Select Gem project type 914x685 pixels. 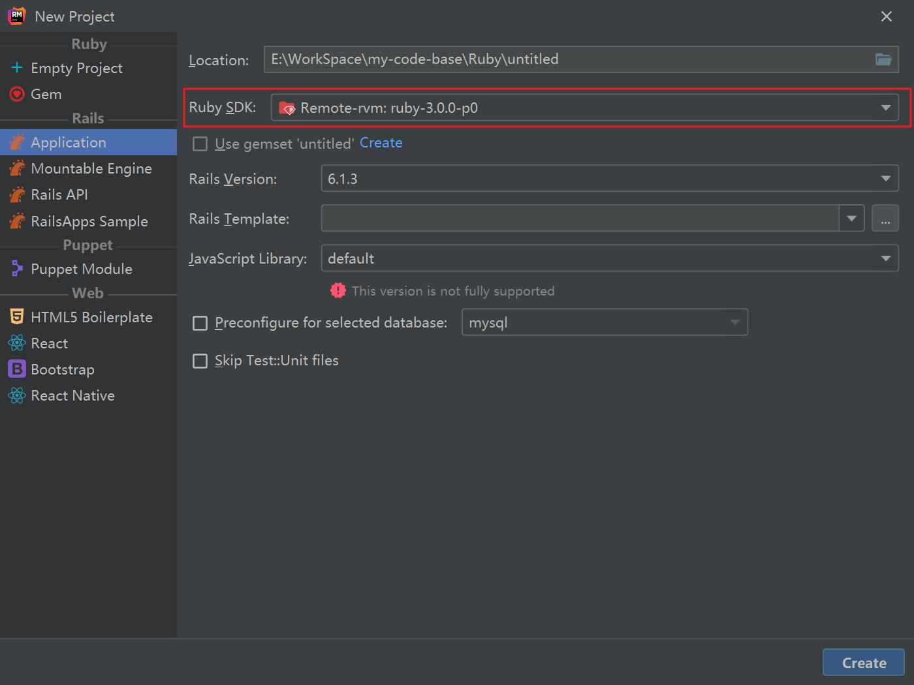pyautogui.click(x=88, y=94)
